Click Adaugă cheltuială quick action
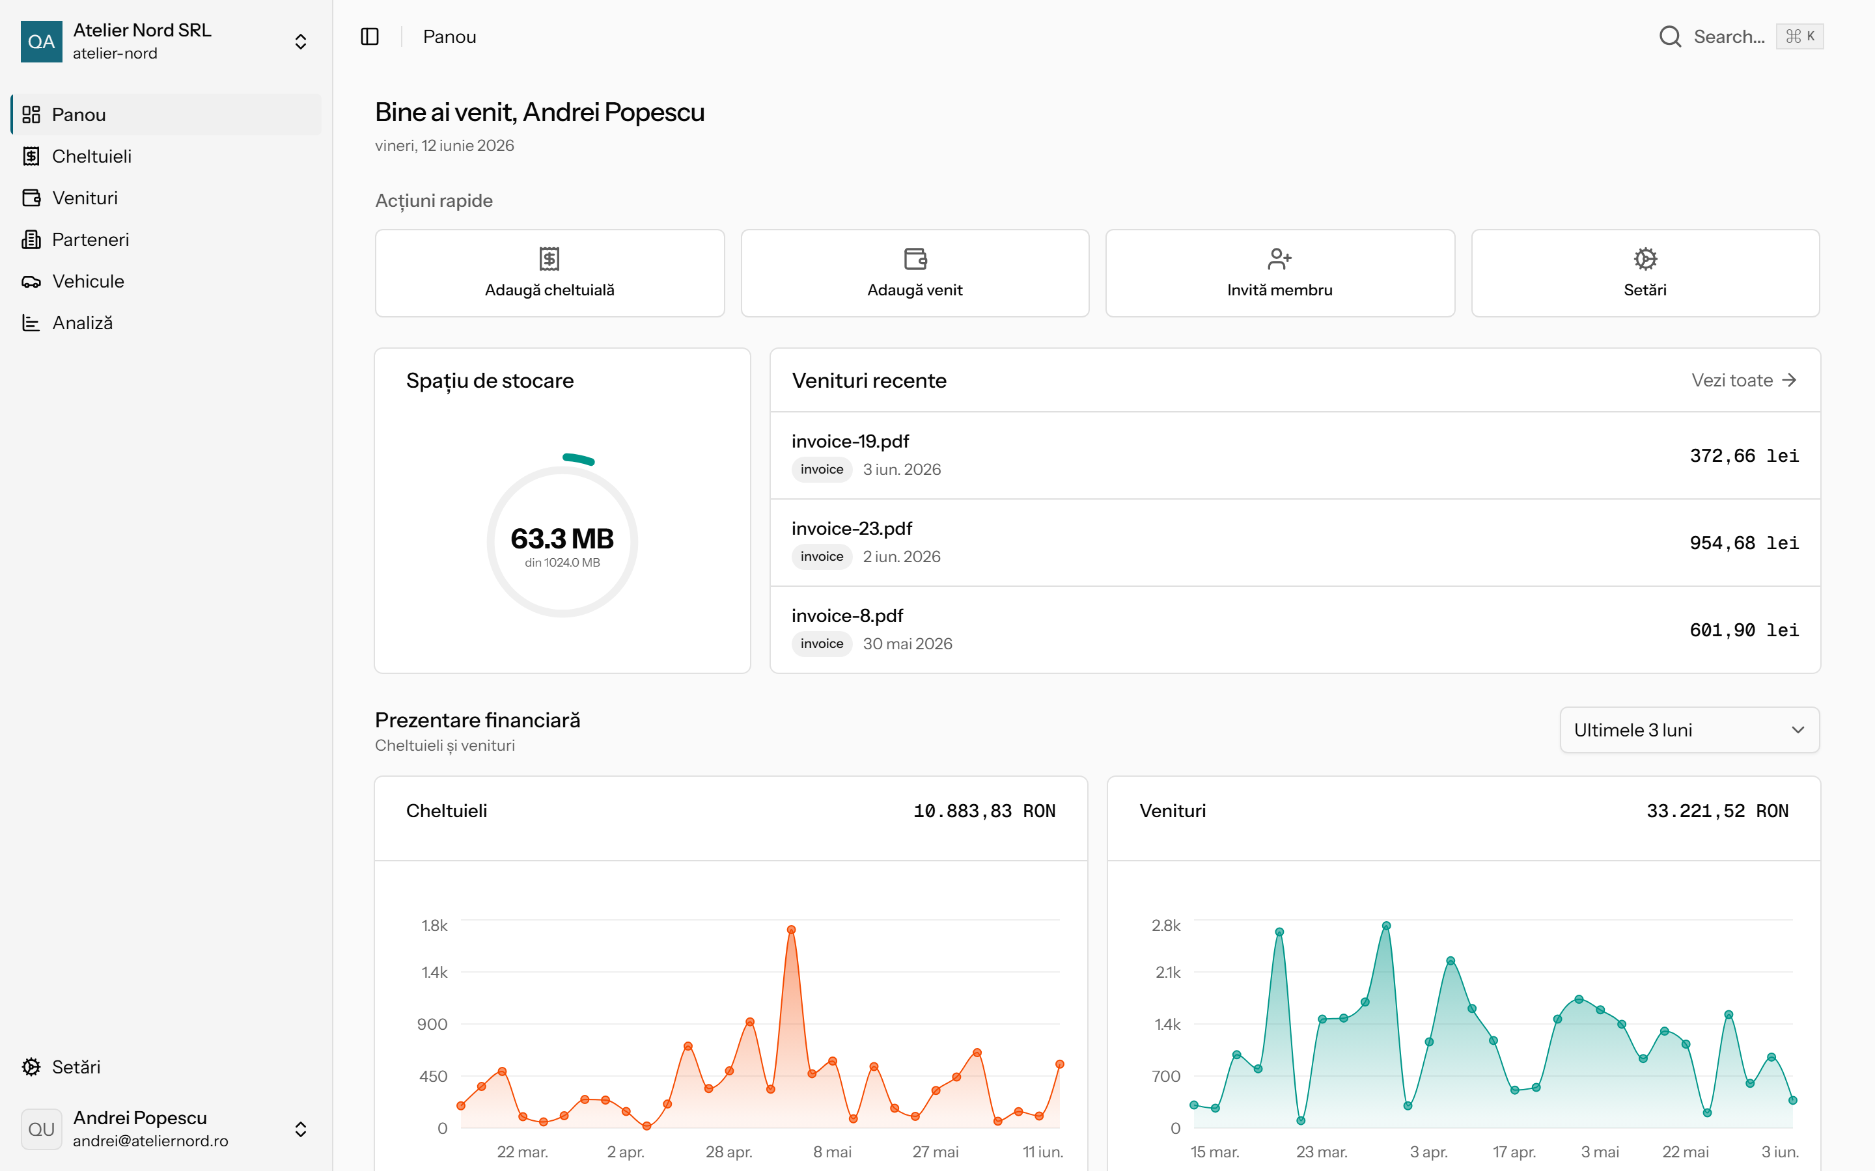This screenshot has width=1875, height=1171. 549,273
